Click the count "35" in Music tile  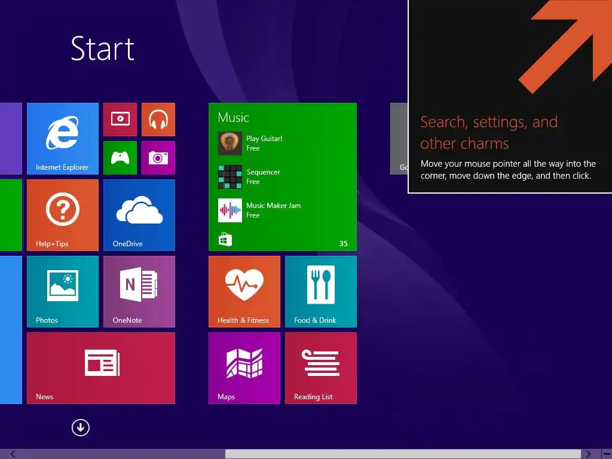344,244
